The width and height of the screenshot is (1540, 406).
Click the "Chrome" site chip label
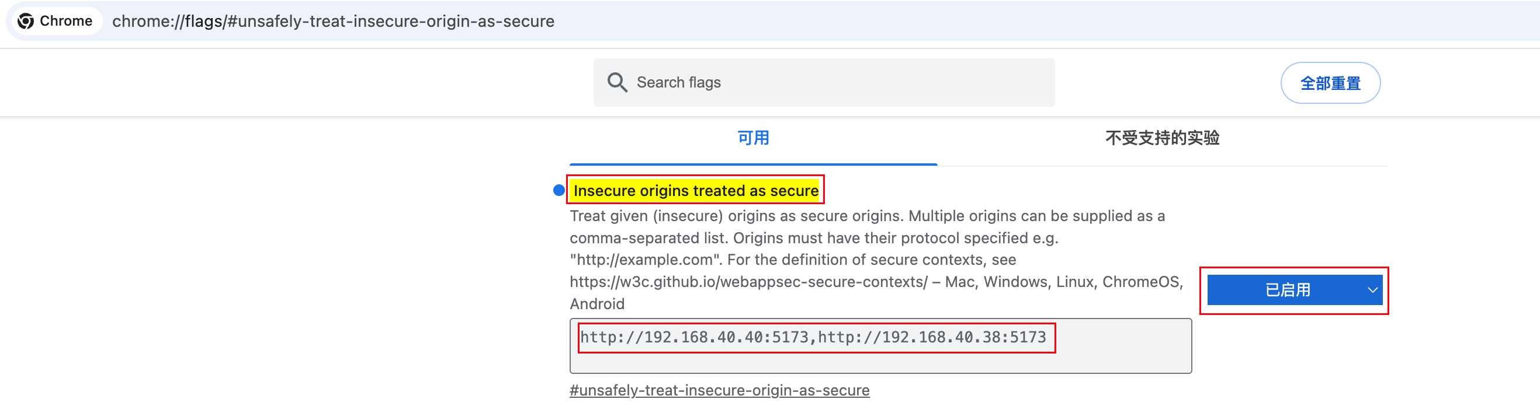coord(66,22)
